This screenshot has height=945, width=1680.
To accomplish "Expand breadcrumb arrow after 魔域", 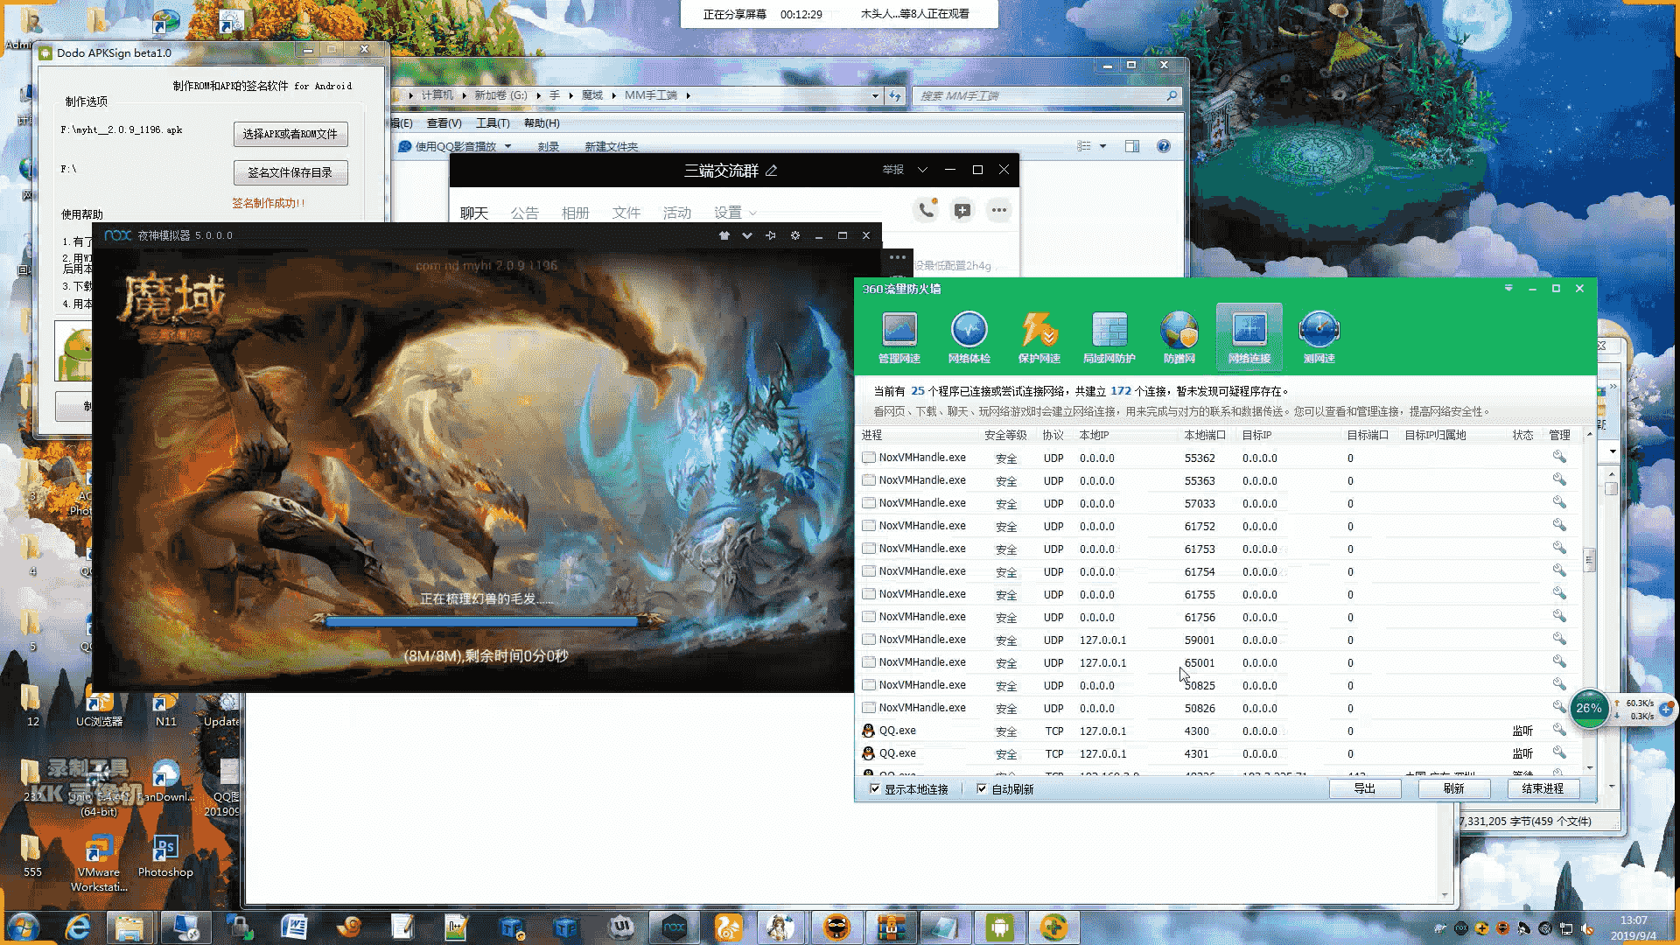I will point(613,95).
